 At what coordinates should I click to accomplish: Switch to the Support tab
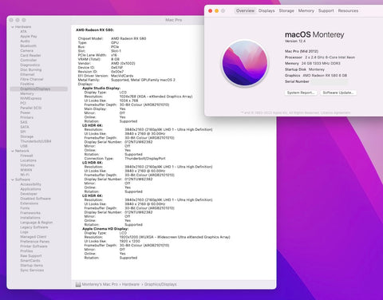pos(326,10)
